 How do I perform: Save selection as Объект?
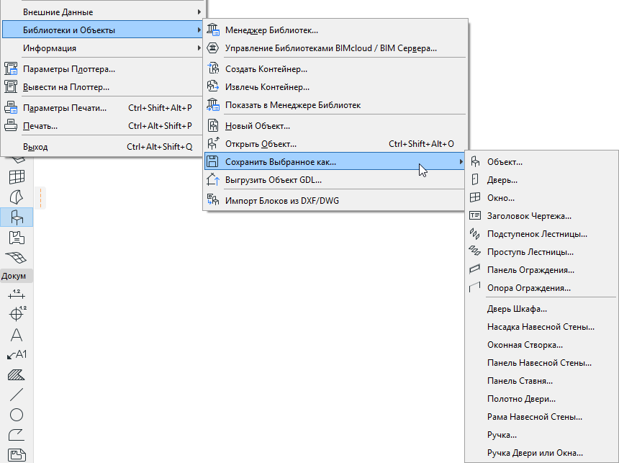541,162
